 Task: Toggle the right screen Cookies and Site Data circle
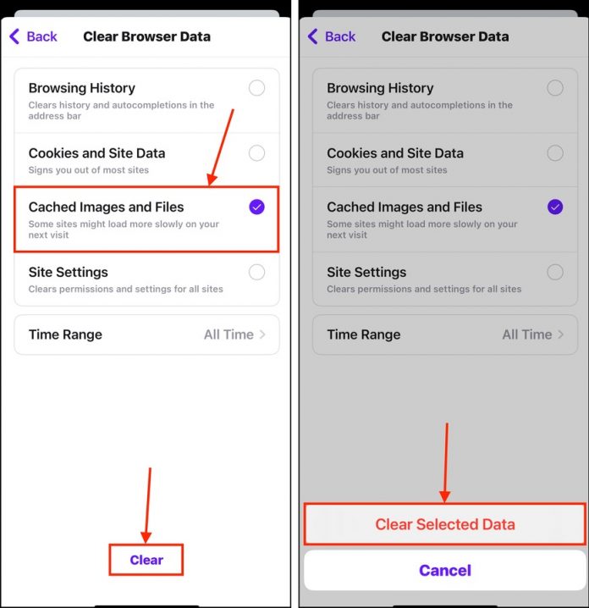click(555, 153)
